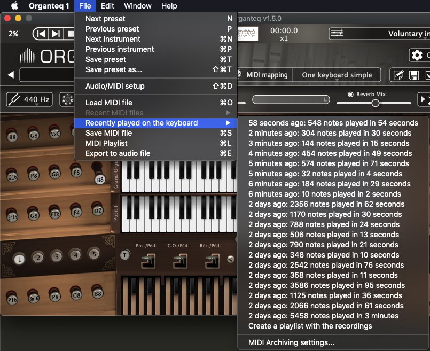This screenshot has width=430, height=351.
Task: Pull the D2 organ stop
Action: [98, 210]
